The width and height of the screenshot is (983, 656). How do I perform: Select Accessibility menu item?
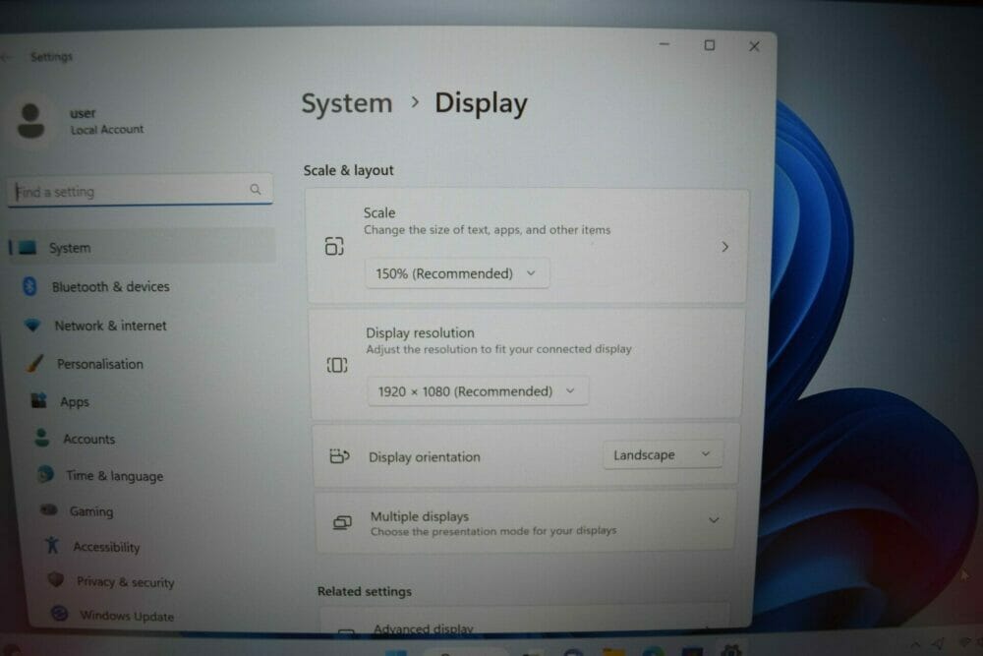point(106,547)
